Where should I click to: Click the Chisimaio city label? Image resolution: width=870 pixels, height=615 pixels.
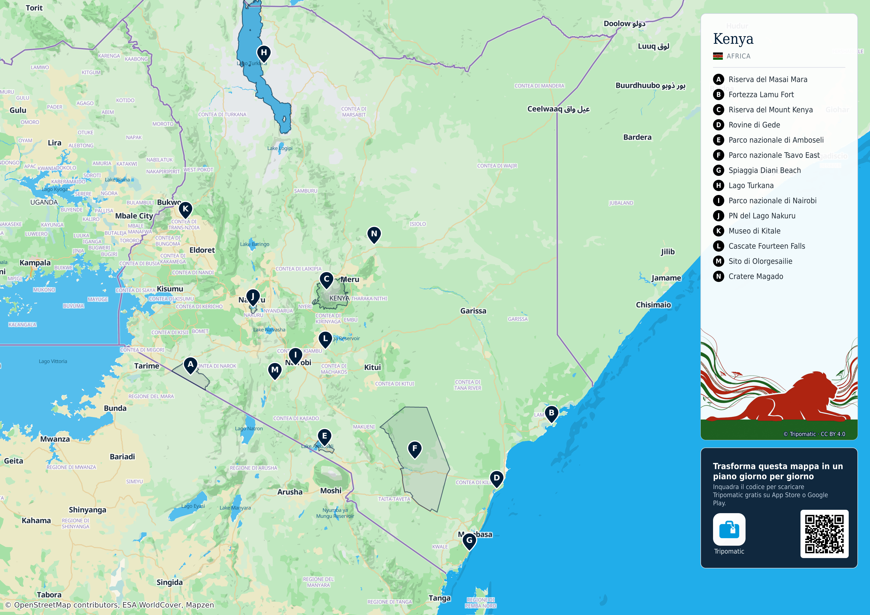653,305
